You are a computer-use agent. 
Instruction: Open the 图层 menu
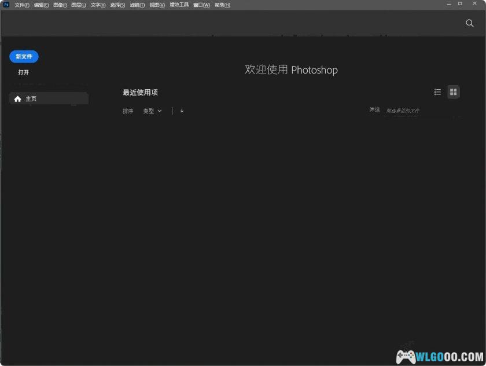(x=78, y=4)
